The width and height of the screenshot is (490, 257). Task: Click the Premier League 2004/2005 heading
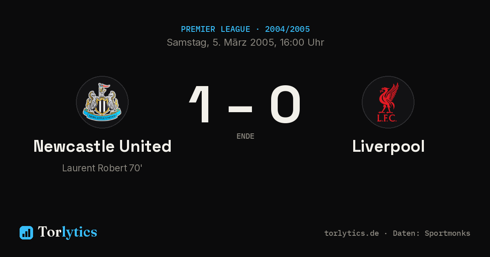245,29
